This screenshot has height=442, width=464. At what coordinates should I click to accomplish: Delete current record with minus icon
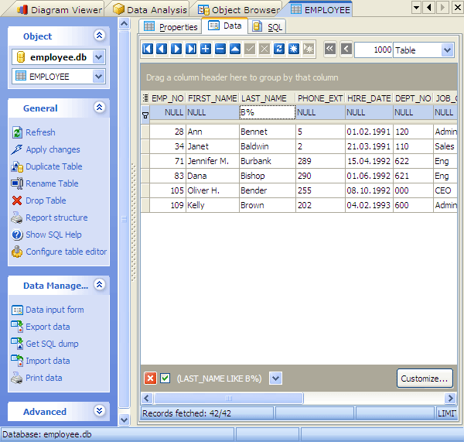(220, 49)
